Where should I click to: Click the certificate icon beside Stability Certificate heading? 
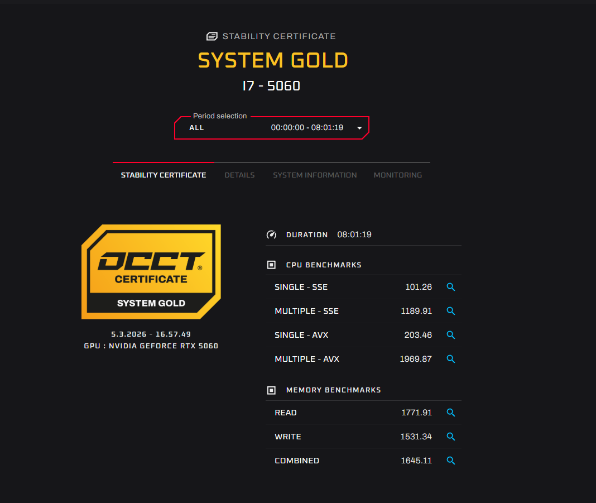212,36
